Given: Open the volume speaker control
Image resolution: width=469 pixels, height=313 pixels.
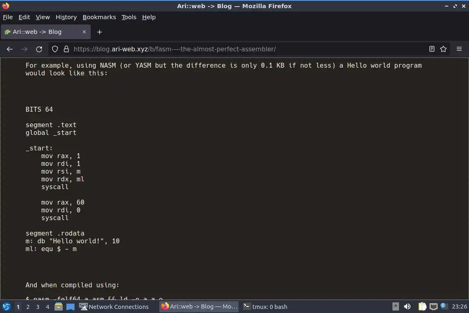Looking at the screenshot, I should pos(407,307).
